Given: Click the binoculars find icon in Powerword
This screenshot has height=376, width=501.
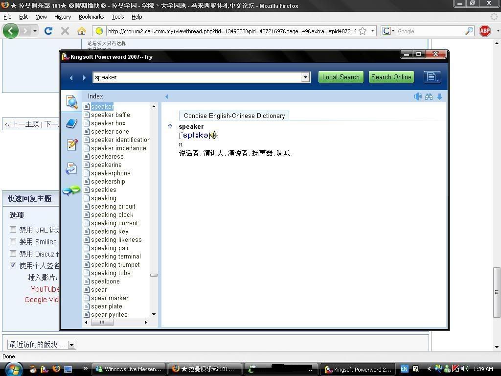Looking at the screenshot, I should click(x=429, y=96).
